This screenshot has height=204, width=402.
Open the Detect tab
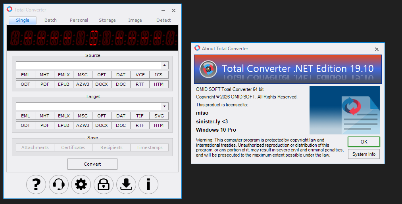163,20
